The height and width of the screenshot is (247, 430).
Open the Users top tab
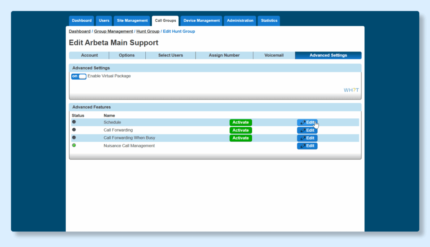point(104,21)
